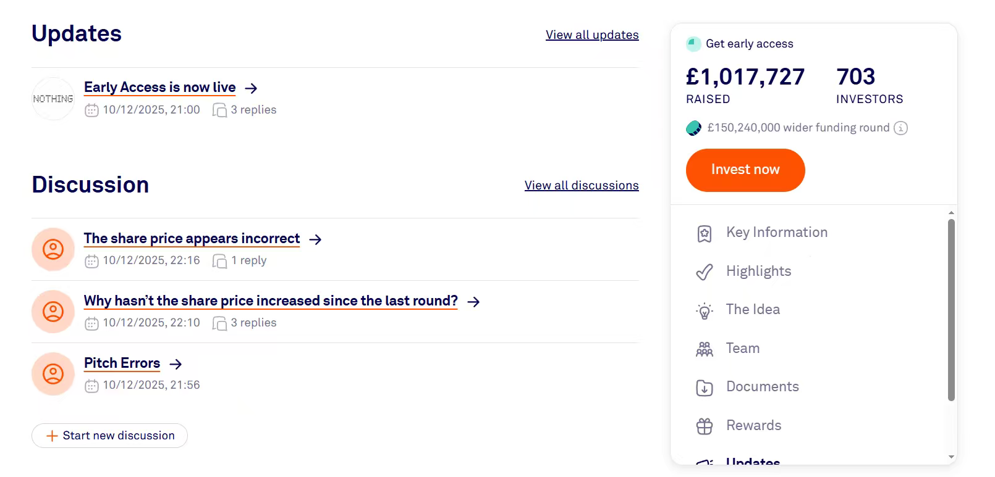Click the Documents download icon
Viewport: 995px width, 477px height.
(x=705, y=388)
